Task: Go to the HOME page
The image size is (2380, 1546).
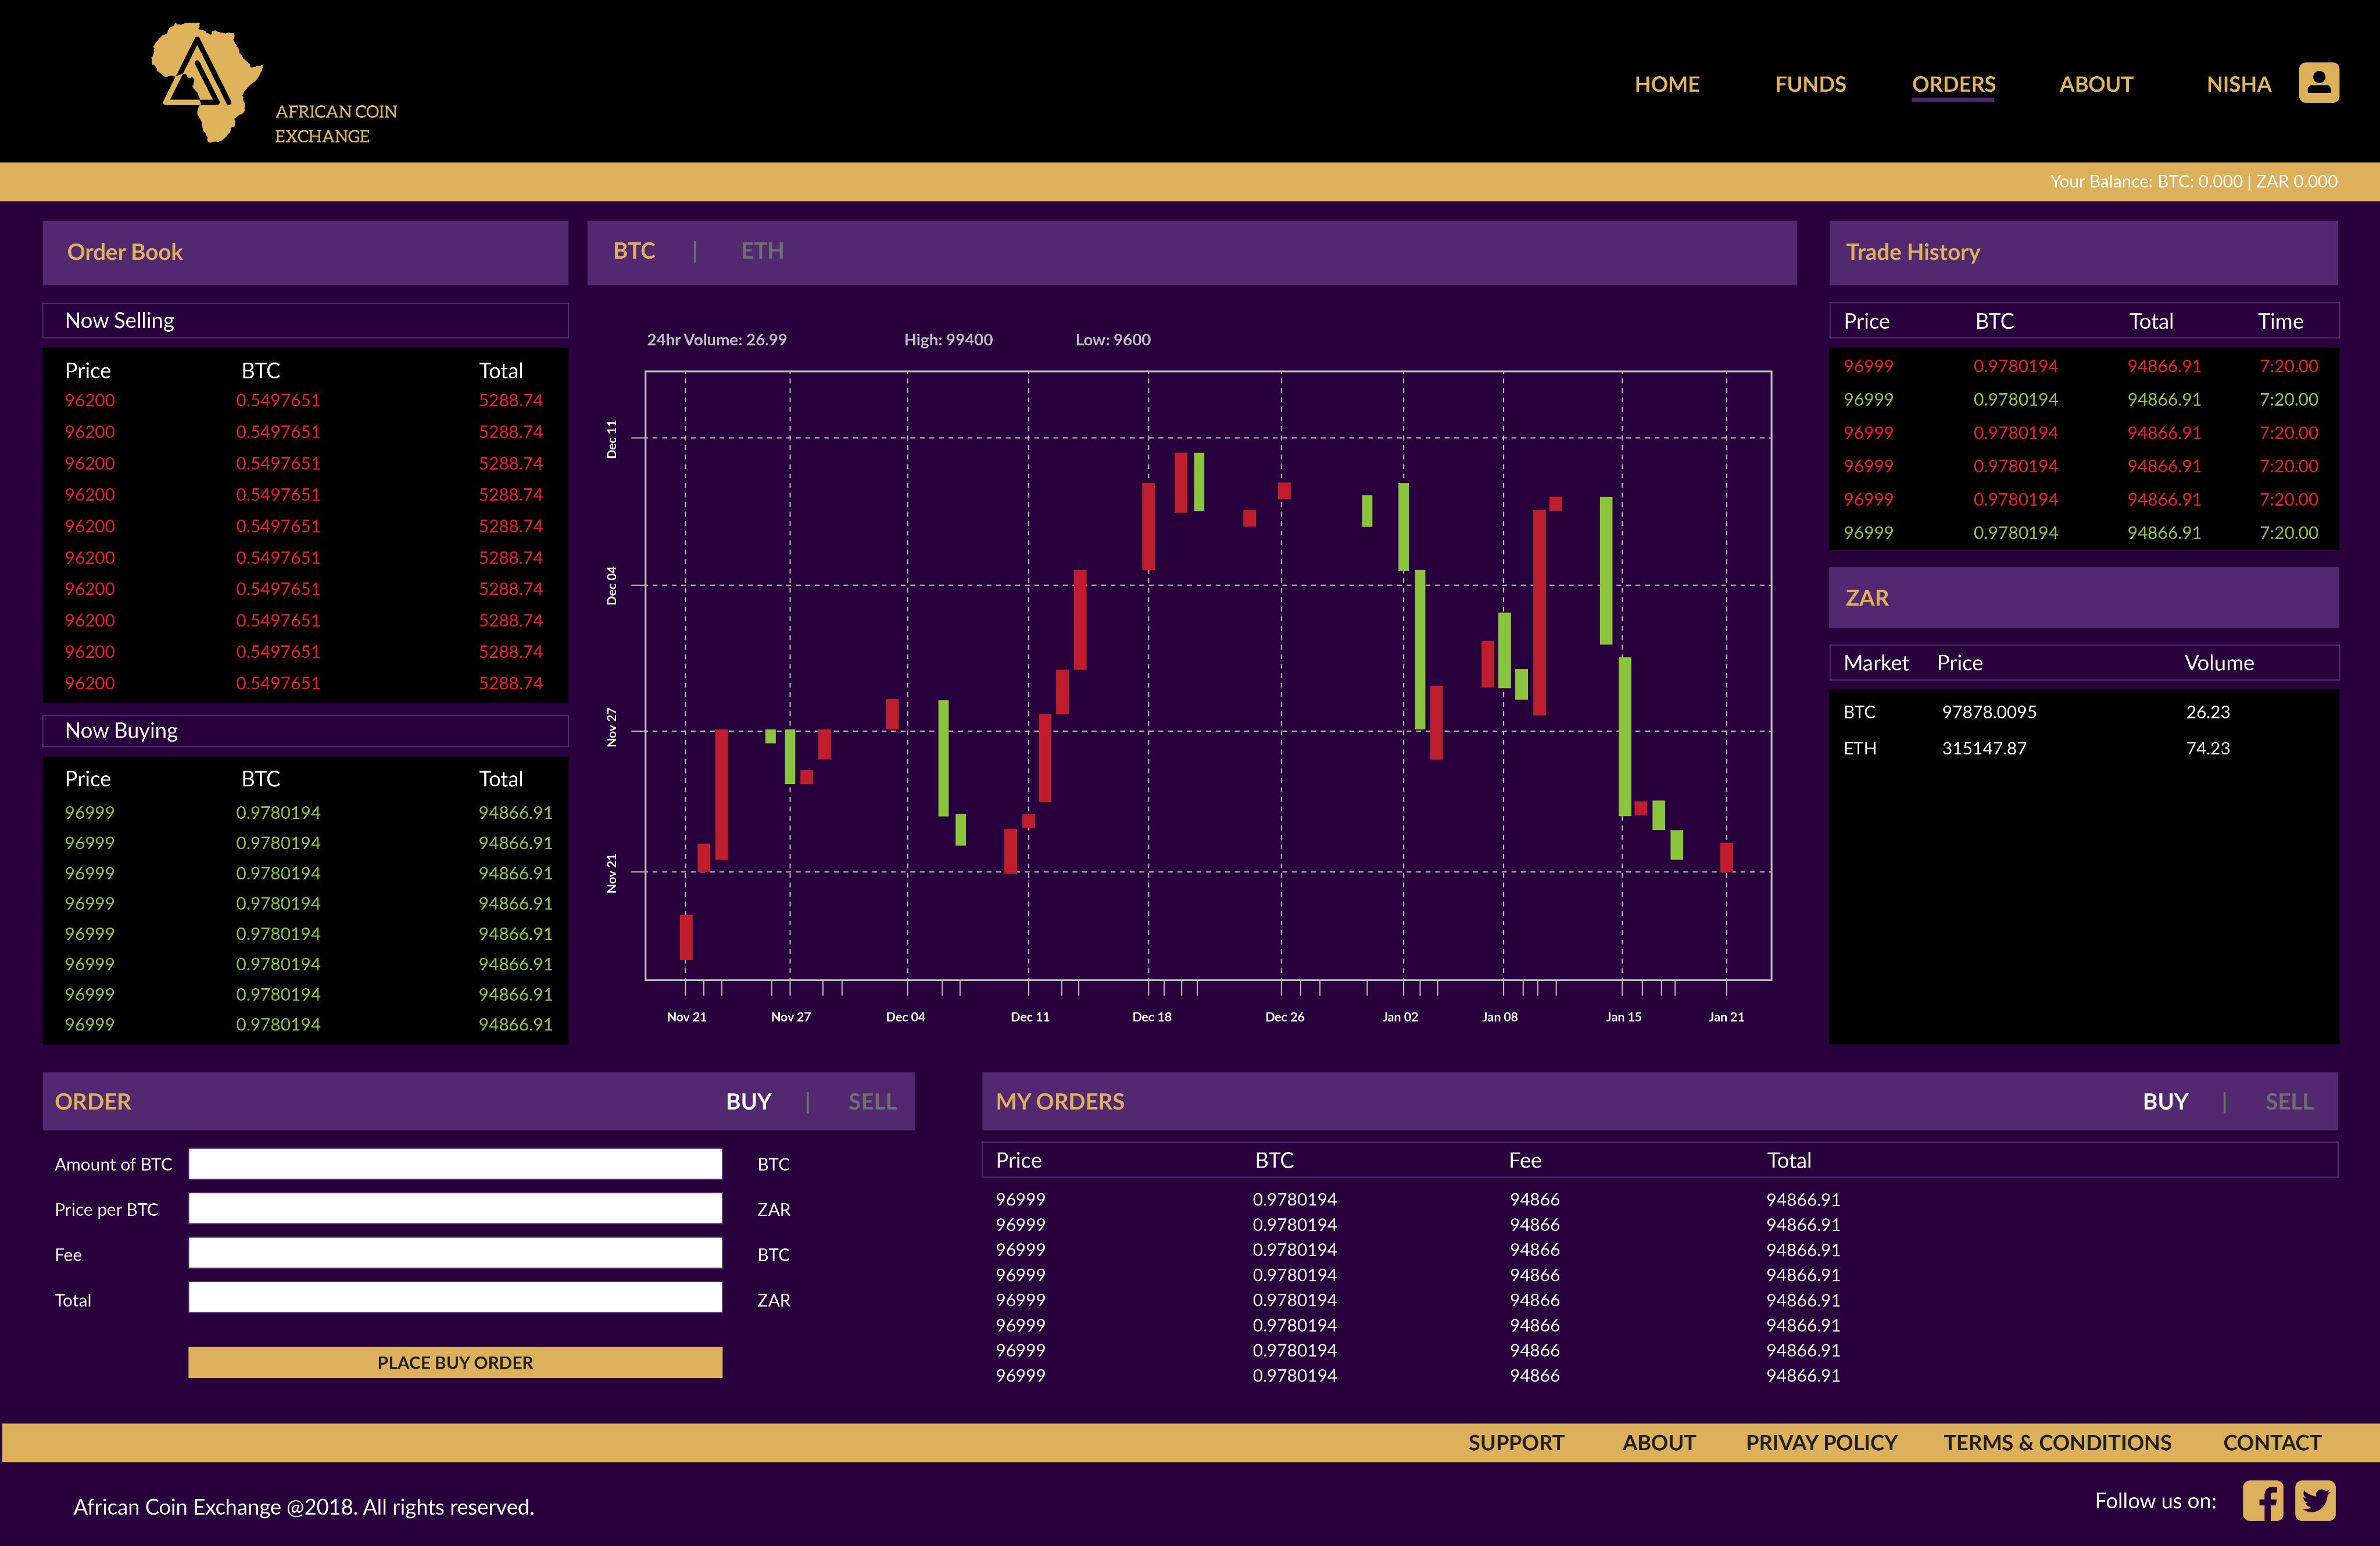Action: click(x=1667, y=84)
